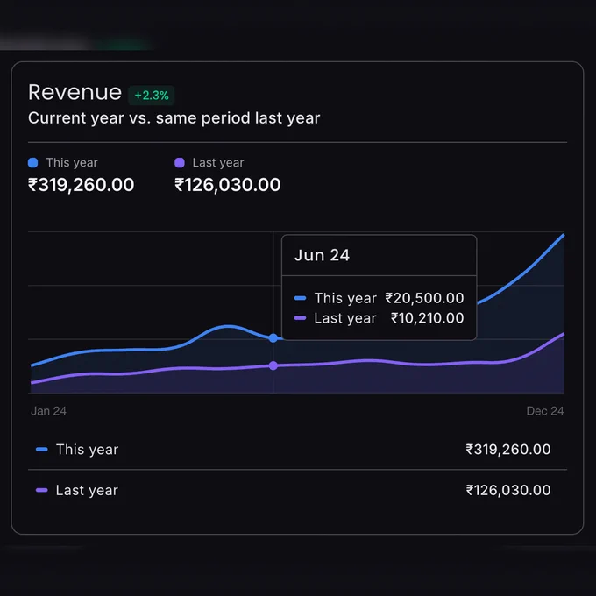Click blue dash icon in bottom legend
Image resolution: width=596 pixels, height=596 pixels.
[42, 450]
